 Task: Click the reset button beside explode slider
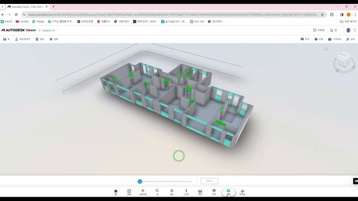(209, 181)
